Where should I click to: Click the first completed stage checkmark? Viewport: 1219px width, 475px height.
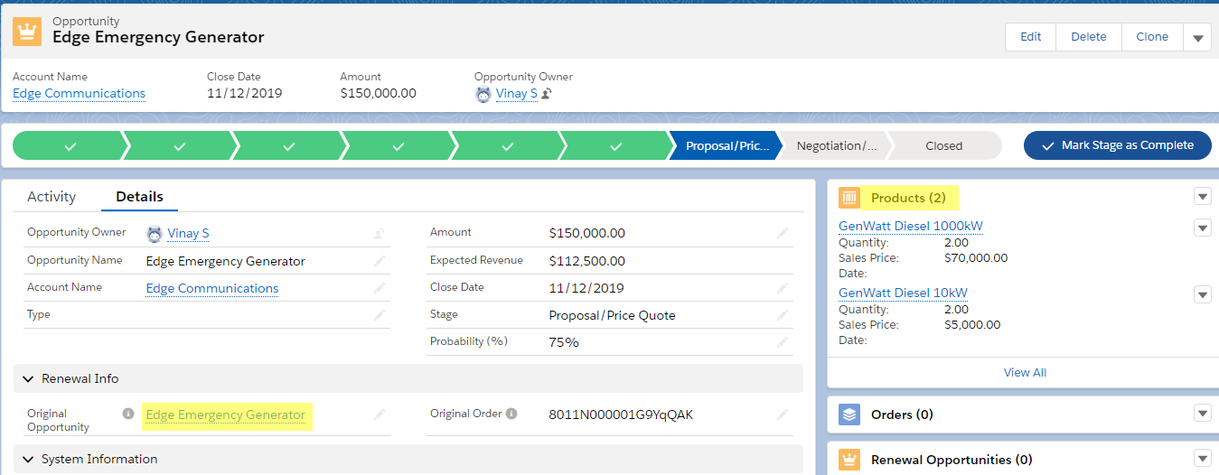70,145
